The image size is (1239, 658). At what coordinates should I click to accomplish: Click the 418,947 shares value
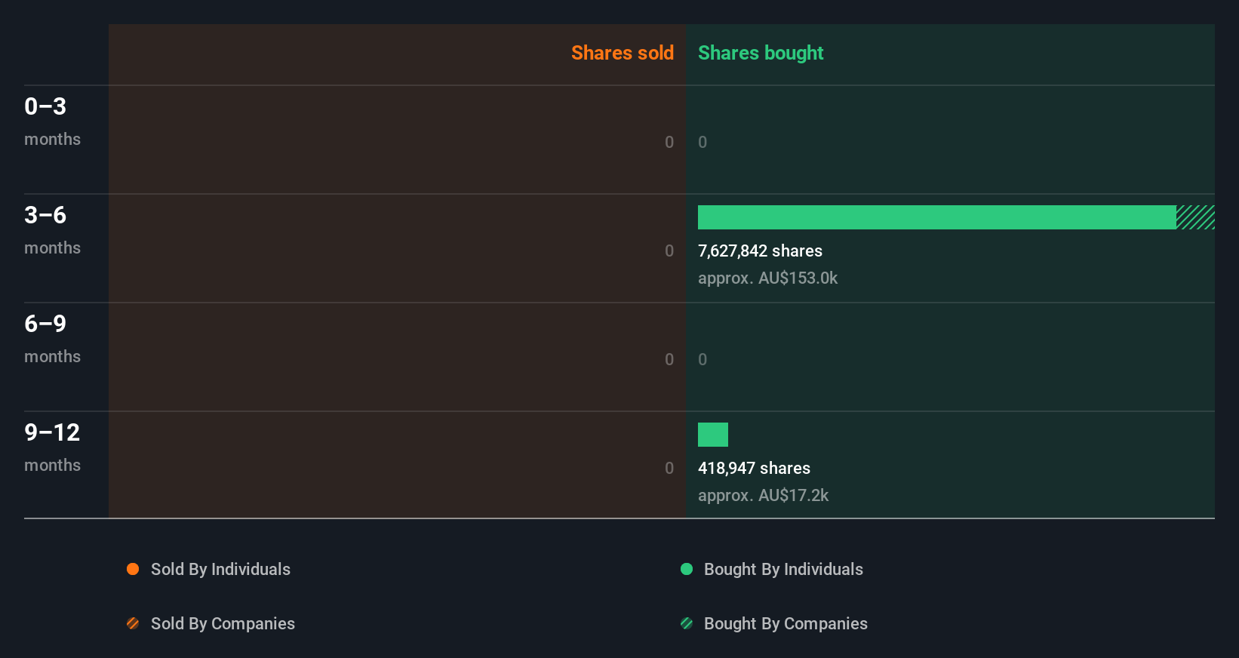click(754, 468)
